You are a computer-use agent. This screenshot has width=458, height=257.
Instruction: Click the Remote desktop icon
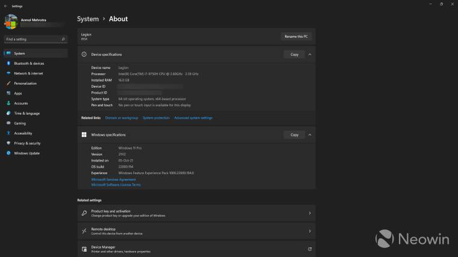(84, 231)
